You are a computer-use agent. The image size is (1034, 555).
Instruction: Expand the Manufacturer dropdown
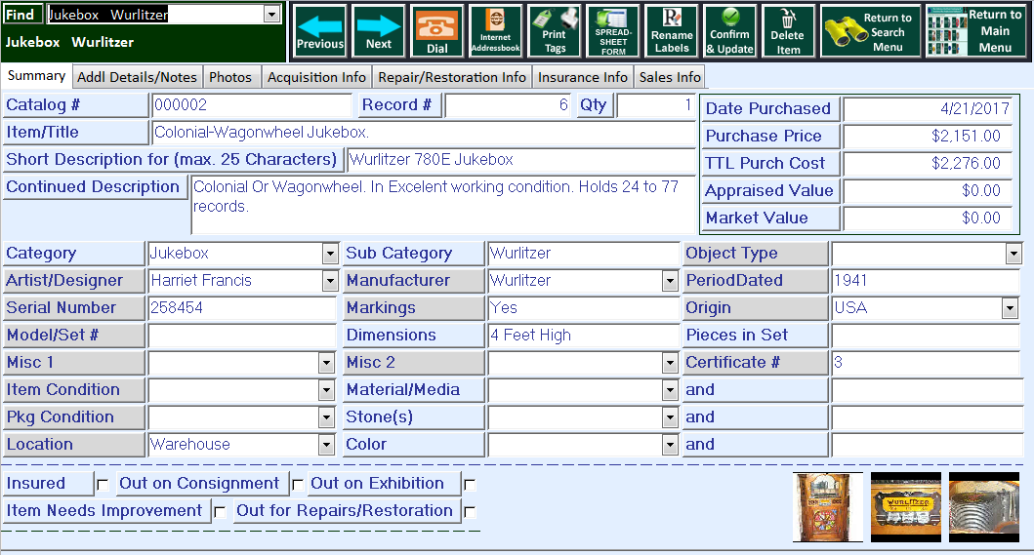point(670,281)
